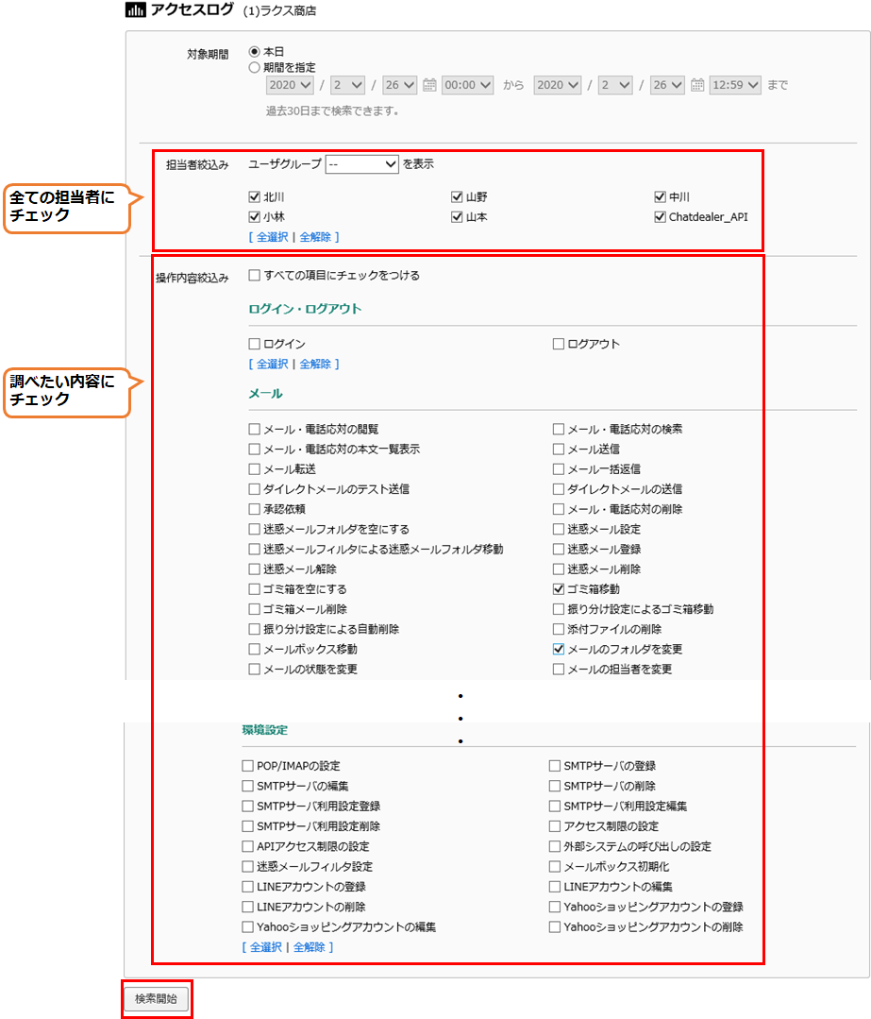Uncheck the Chatdealer_API checkbox

pos(660,217)
